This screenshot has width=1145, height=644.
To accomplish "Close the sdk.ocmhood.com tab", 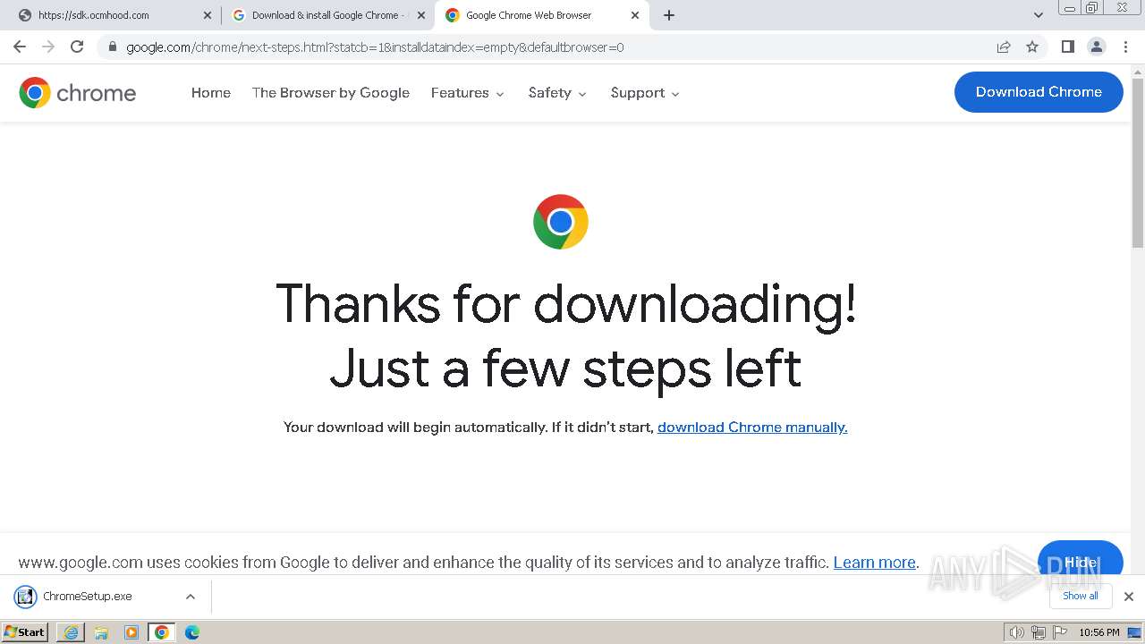I will click(208, 15).
